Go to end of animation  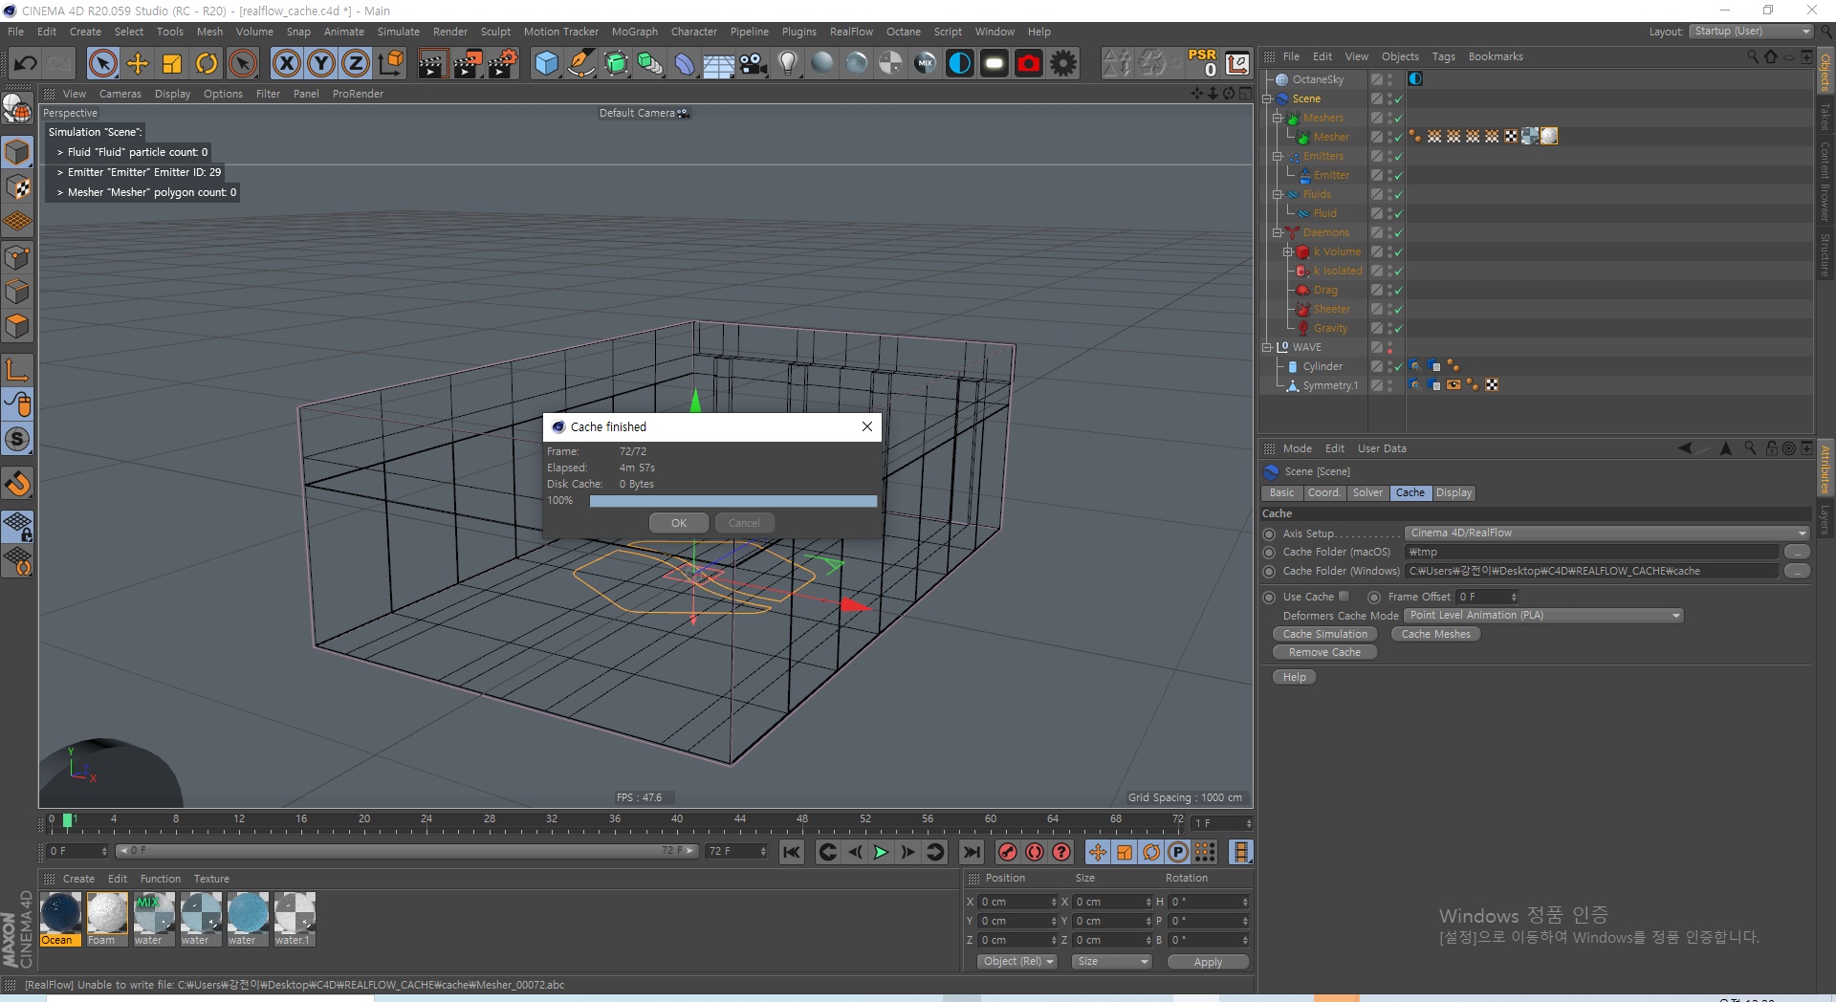972,852
